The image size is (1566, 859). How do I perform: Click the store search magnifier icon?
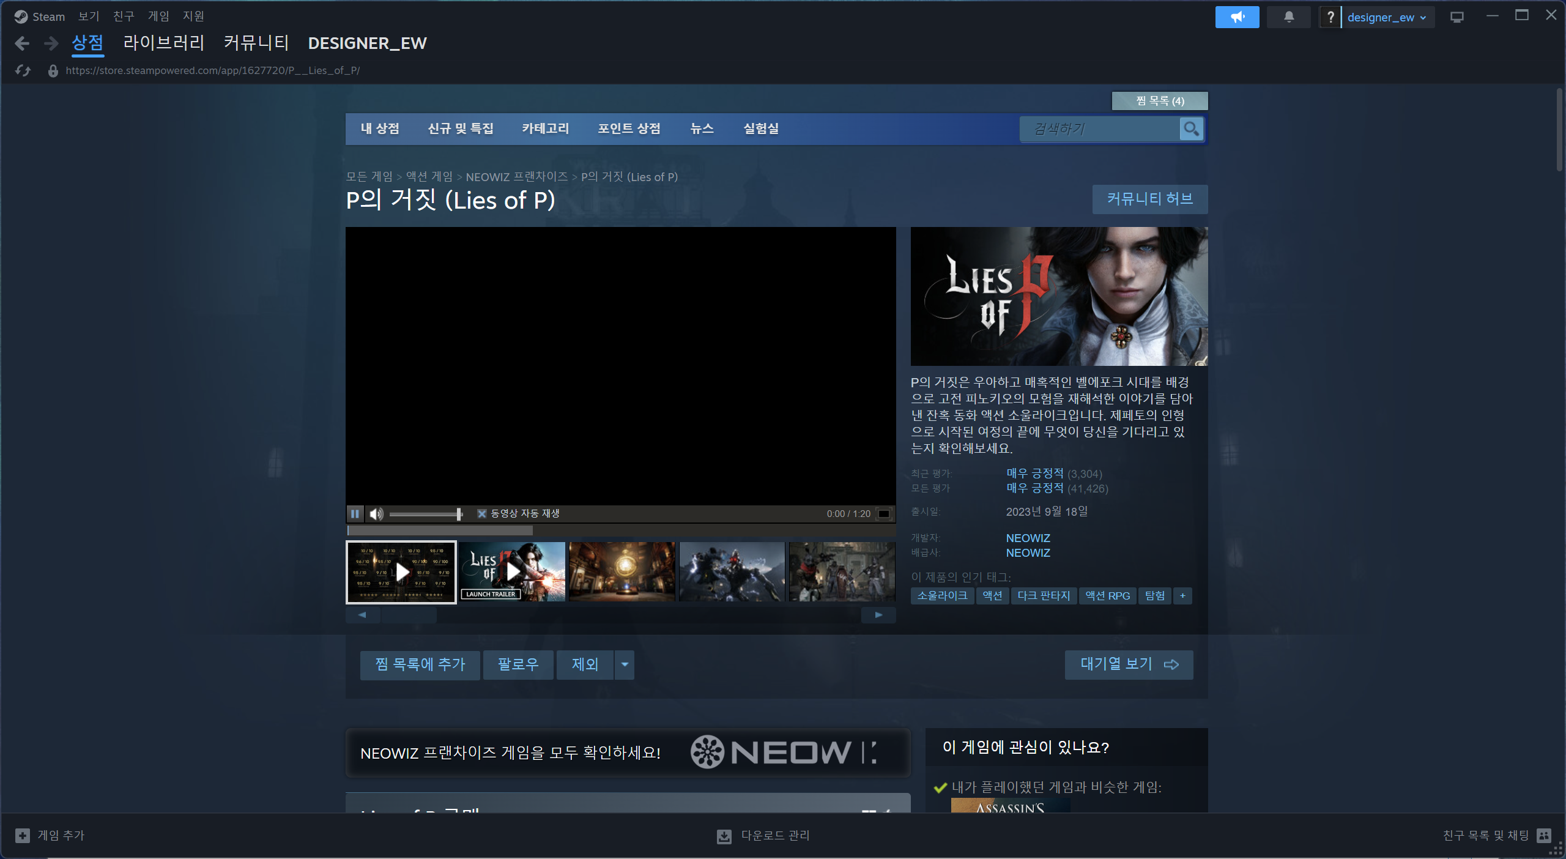1190,129
